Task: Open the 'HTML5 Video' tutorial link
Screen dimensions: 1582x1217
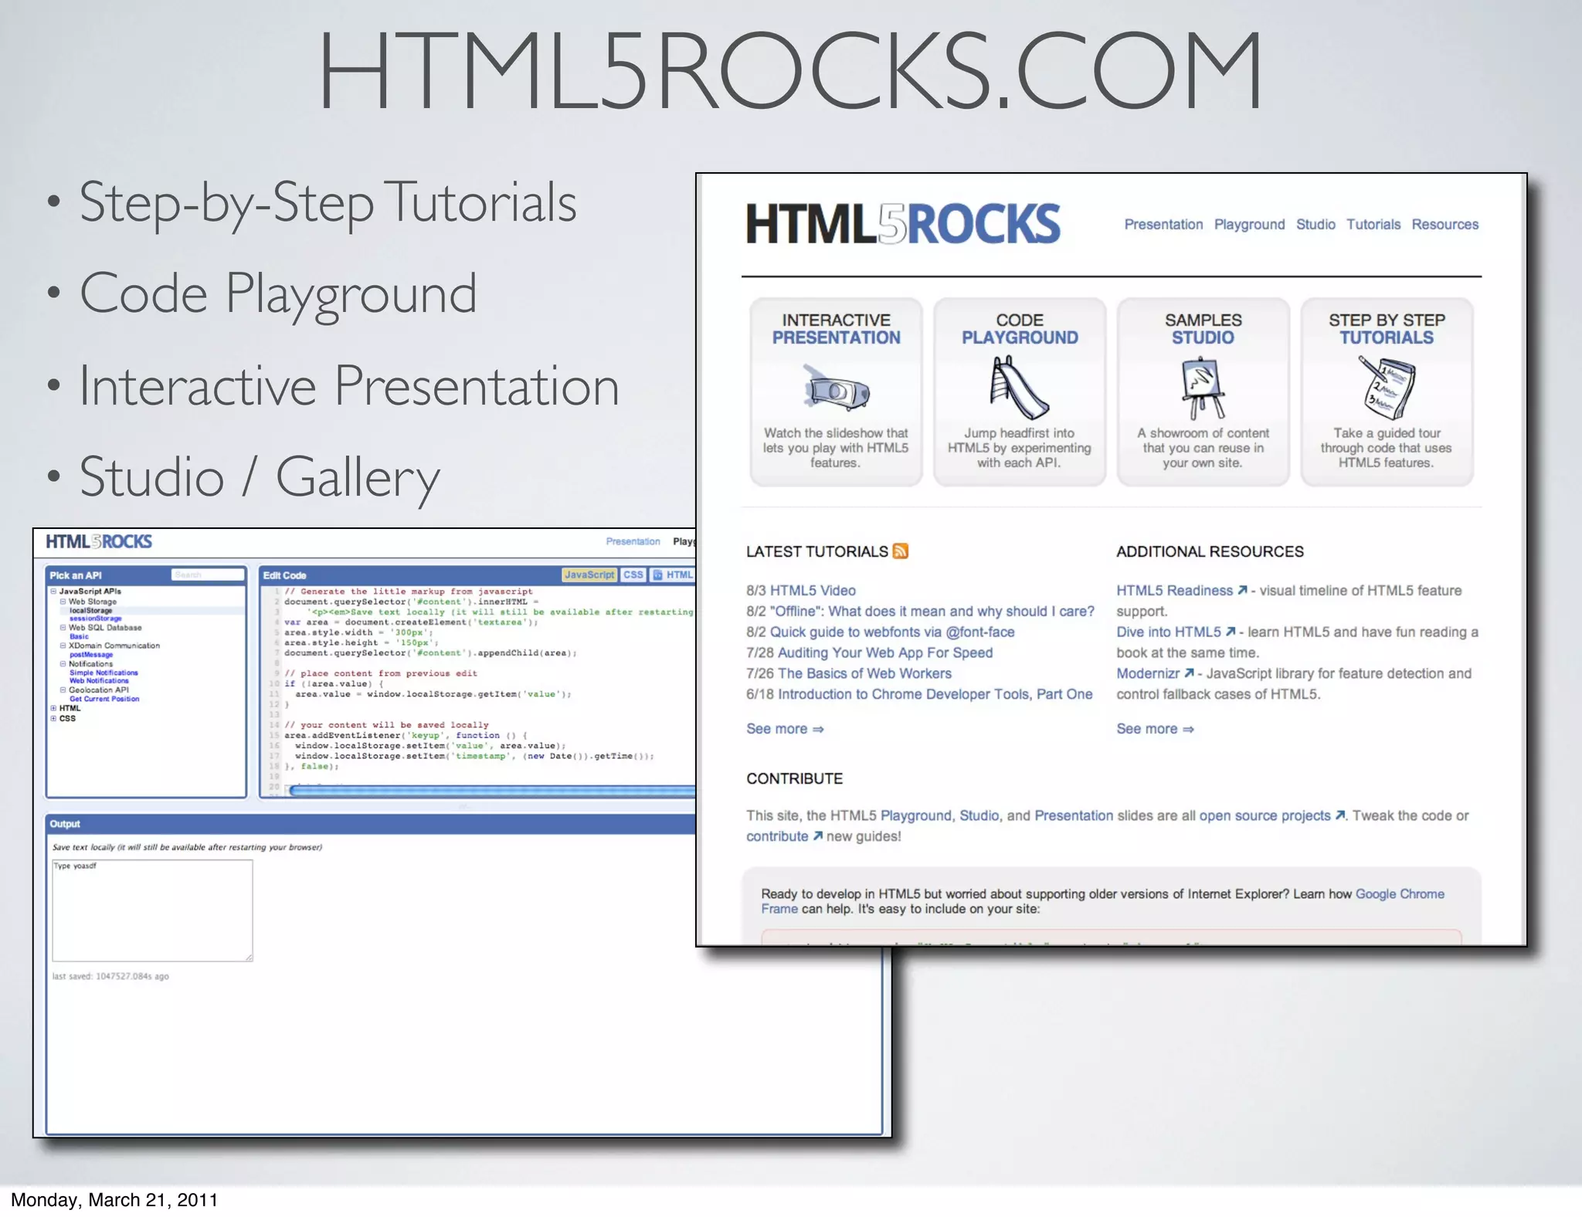Action: (x=812, y=591)
